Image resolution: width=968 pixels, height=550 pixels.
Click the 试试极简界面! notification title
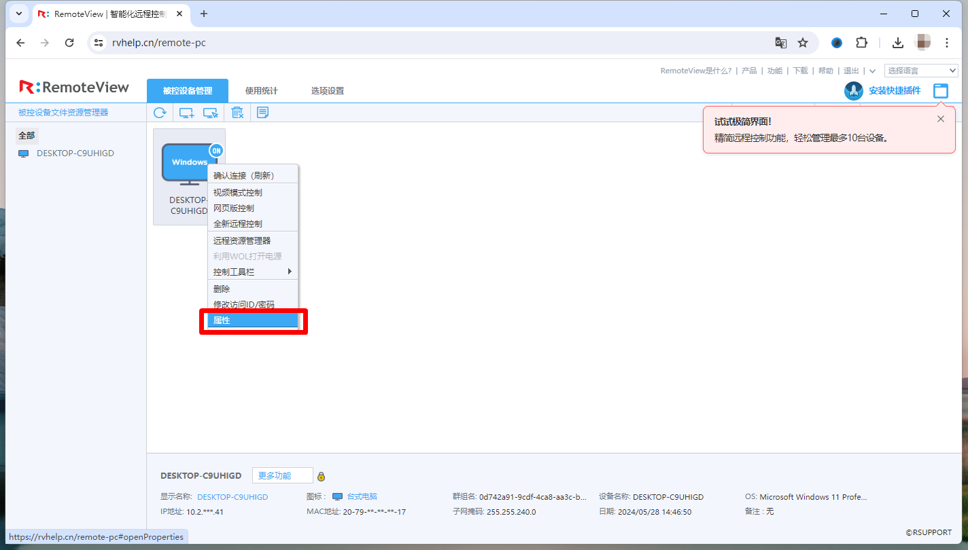(743, 122)
